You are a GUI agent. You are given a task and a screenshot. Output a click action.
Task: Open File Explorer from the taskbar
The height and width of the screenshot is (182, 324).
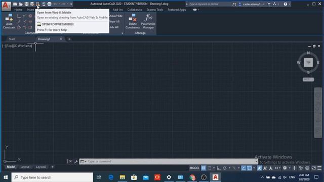(x=123, y=177)
